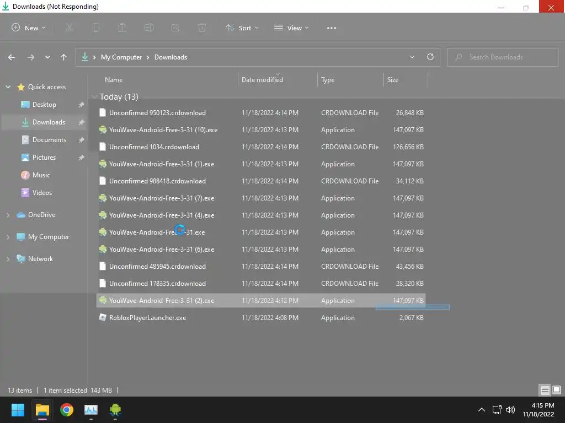Image resolution: width=565 pixels, height=423 pixels.
Task: Switch to details view icon in status bar
Action: (x=545, y=390)
